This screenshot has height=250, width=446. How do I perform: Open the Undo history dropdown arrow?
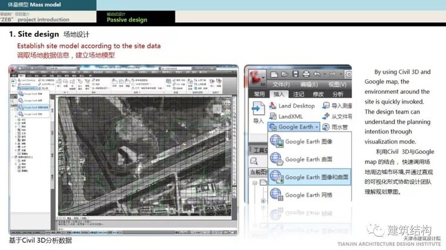coord(325,74)
